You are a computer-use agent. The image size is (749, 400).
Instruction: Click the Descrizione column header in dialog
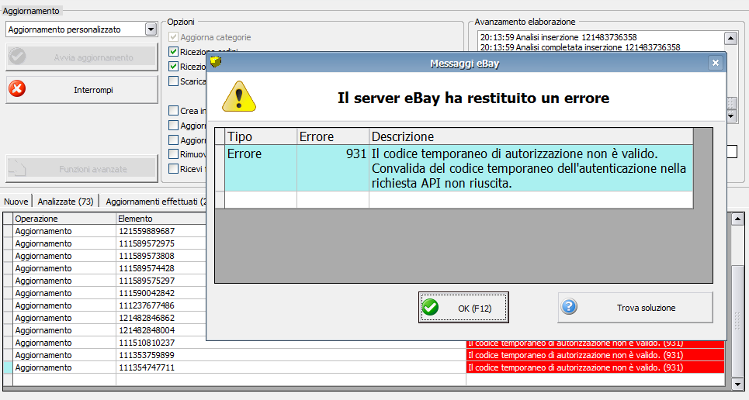point(531,136)
